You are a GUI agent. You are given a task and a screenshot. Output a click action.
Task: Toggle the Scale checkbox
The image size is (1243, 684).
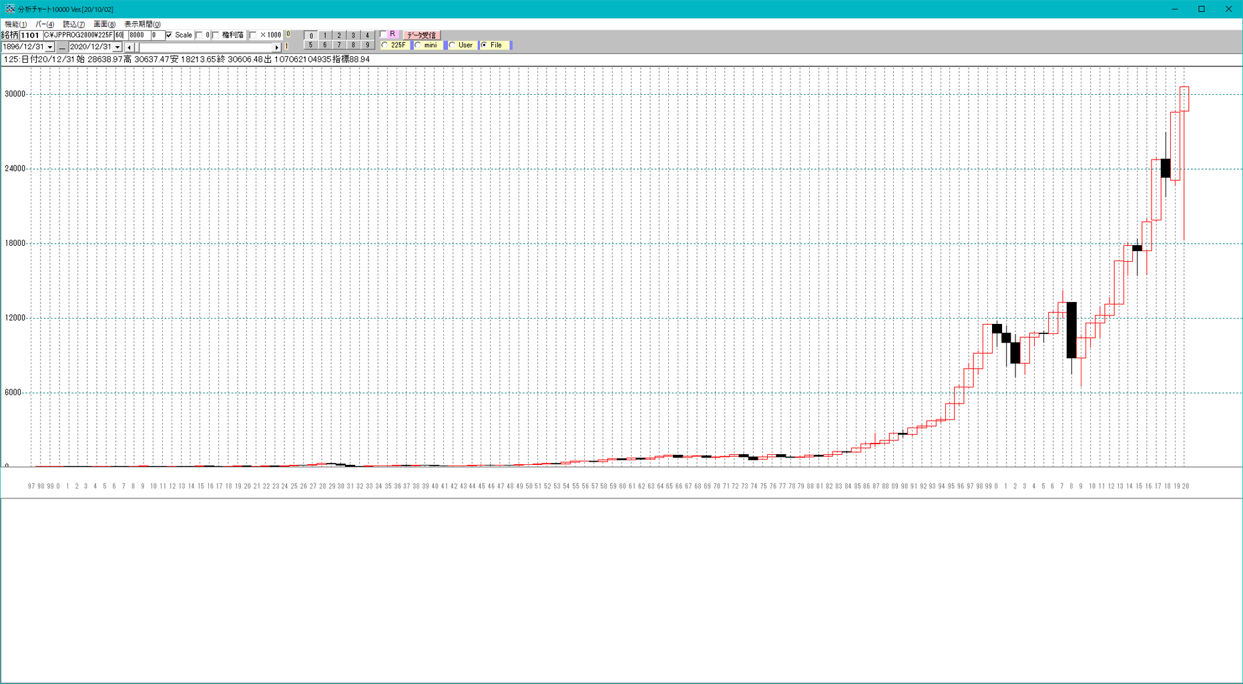[x=169, y=35]
